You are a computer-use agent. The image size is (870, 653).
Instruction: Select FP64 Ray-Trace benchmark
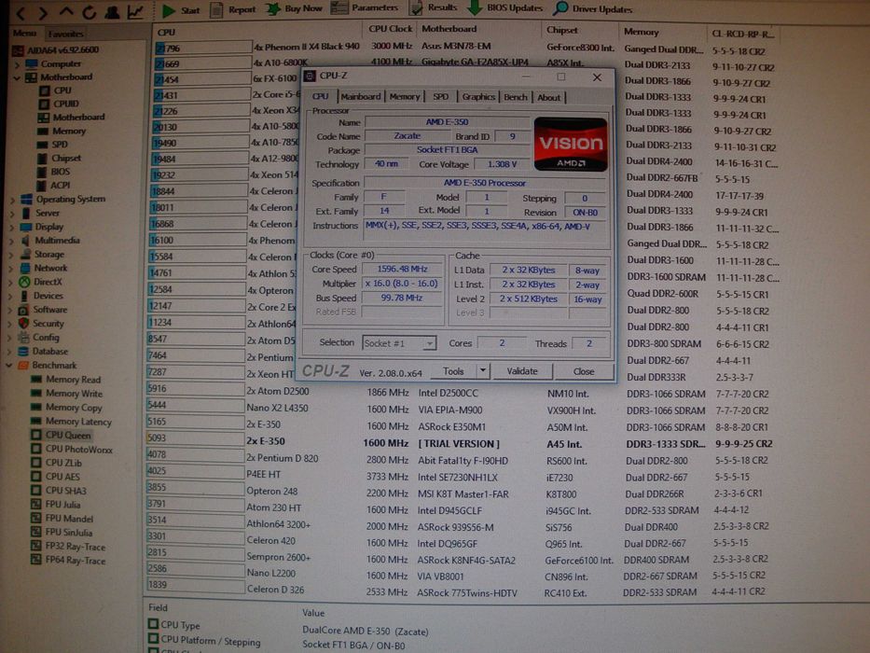click(x=68, y=561)
